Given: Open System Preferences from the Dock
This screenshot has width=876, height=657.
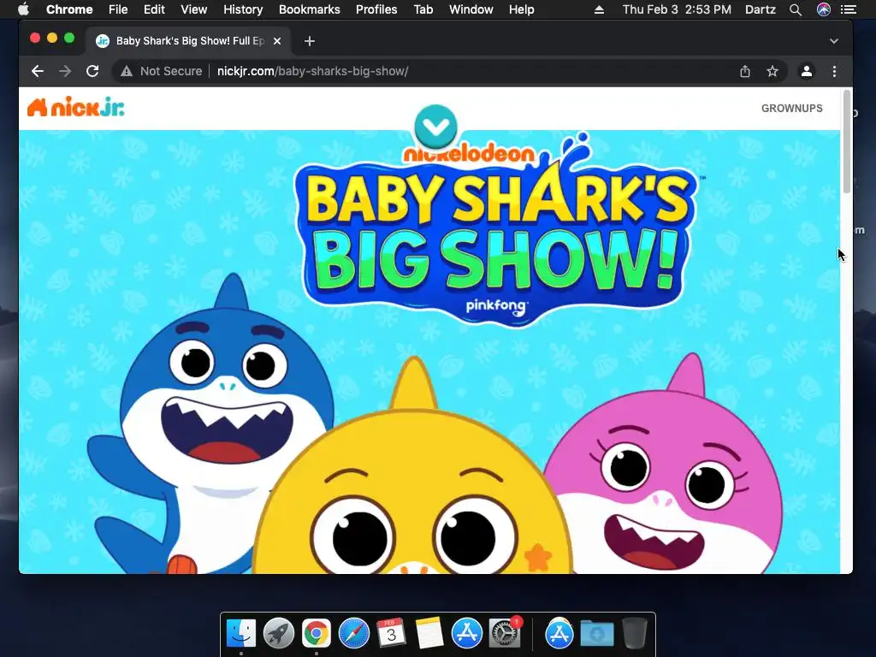Looking at the screenshot, I should pyautogui.click(x=505, y=634).
